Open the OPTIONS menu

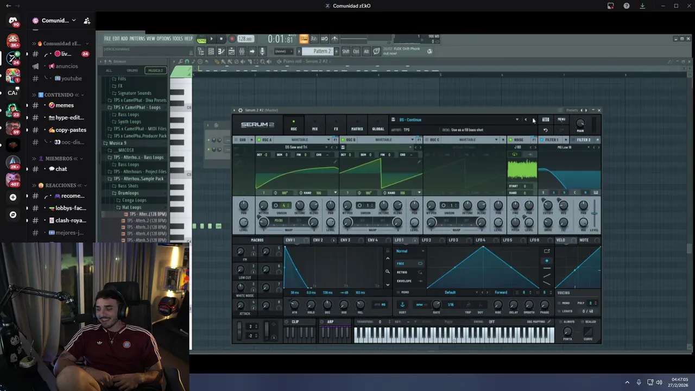point(163,39)
